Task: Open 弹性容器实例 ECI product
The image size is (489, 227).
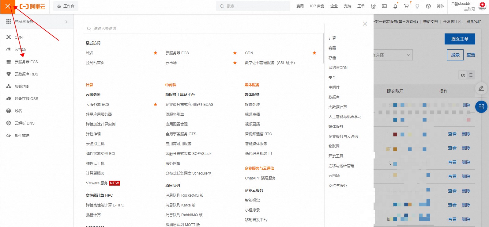Action: 101,153
